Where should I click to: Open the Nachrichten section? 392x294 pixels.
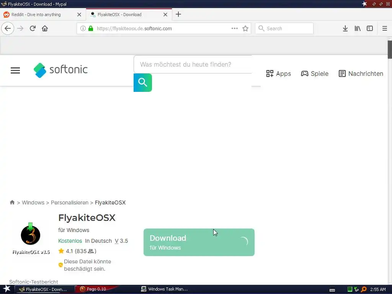click(x=361, y=73)
